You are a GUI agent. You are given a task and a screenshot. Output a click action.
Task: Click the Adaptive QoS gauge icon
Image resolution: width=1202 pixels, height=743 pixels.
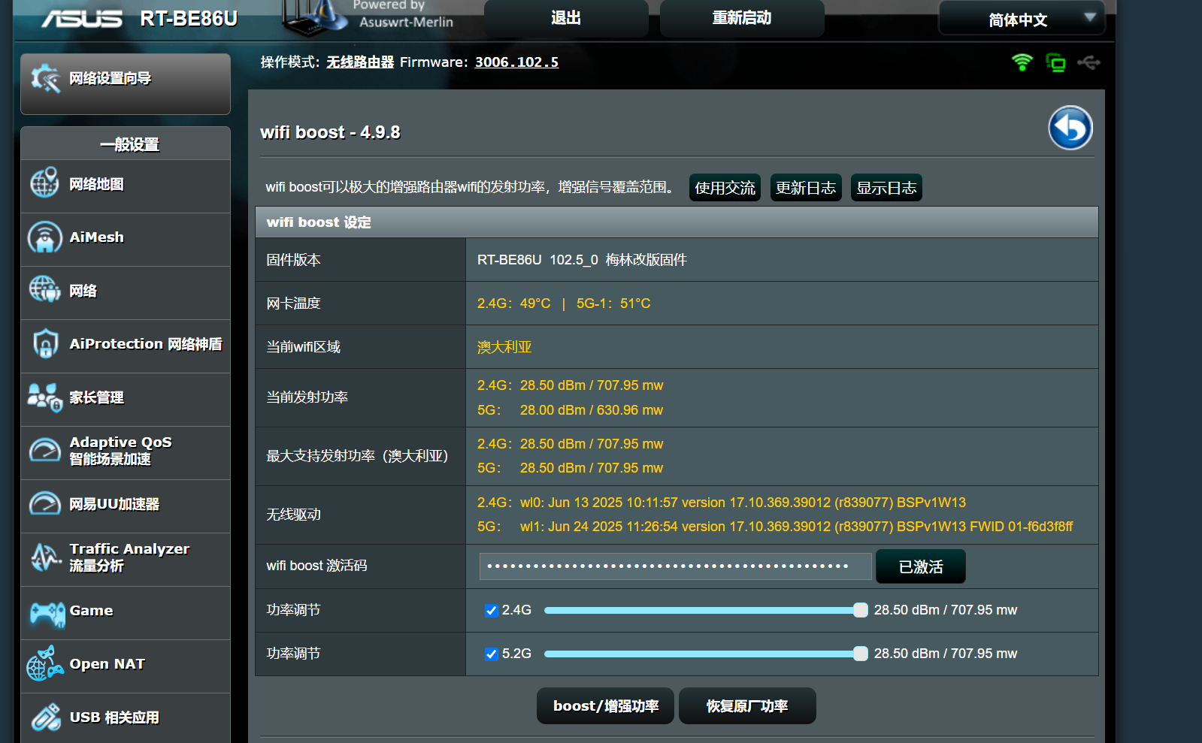coord(45,451)
